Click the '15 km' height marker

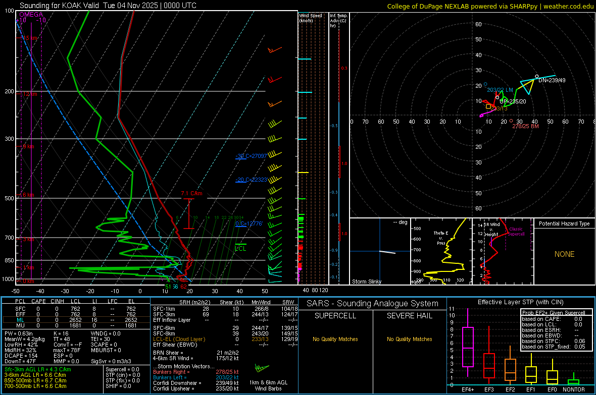tap(30, 38)
